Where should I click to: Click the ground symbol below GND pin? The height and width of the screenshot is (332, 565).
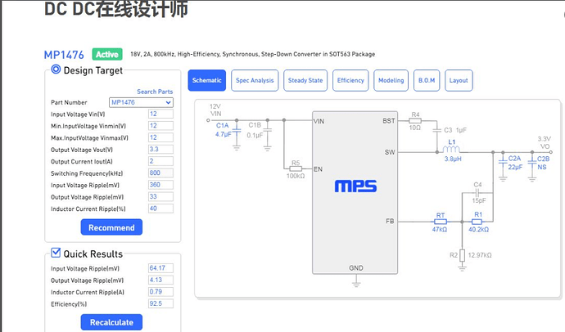click(x=356, y=284)
